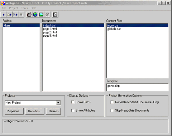Viewport: 172px width, 136px height.
Task: Select the Main folder
Action: (x=21, y=26)
